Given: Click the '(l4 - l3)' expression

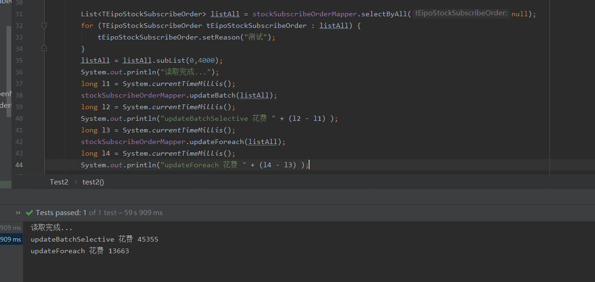Looking at the screenshot, I should pyautogui.click(x=278, y=165).
